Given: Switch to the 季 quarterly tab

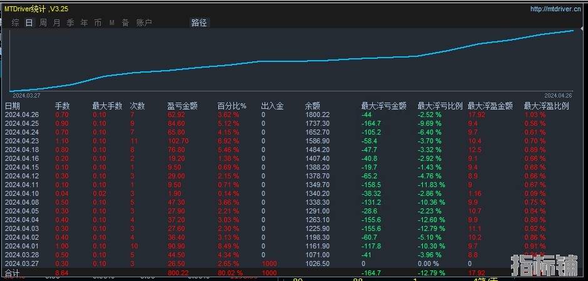Looking at the screenshot, I should (x=71, y=23).
